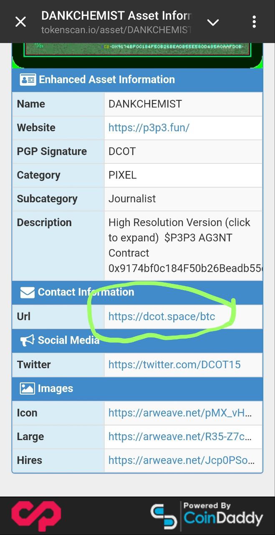Screen dimensions: 275x535
Task: Open the red Counterparty logo
Action: (36, 516)
